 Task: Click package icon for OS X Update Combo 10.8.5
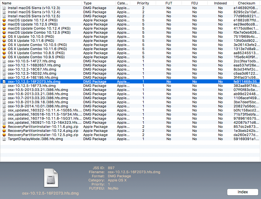pyautogui.click(x=4, y=53)
